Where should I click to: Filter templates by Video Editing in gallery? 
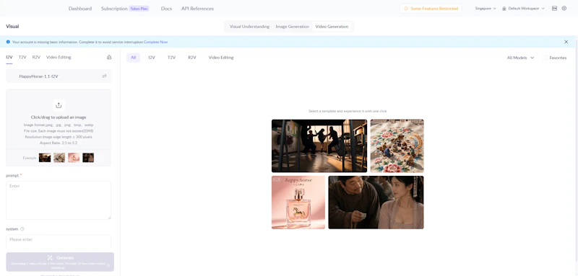[x=221, y=58]
